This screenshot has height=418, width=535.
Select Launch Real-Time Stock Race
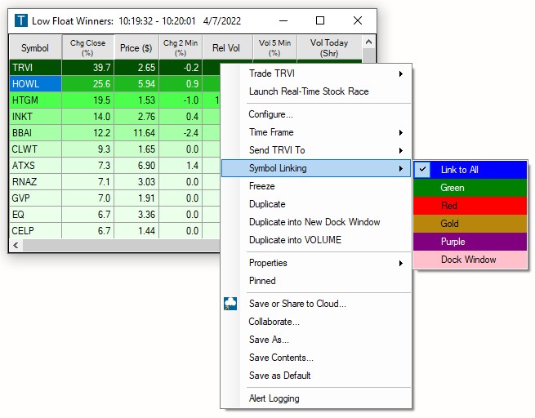(309, 91)
